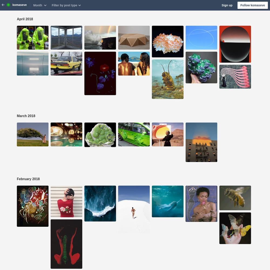Open the sunlit apartment building thumbnail
This screenshot has width=270, height=270.
coord(201,142)
